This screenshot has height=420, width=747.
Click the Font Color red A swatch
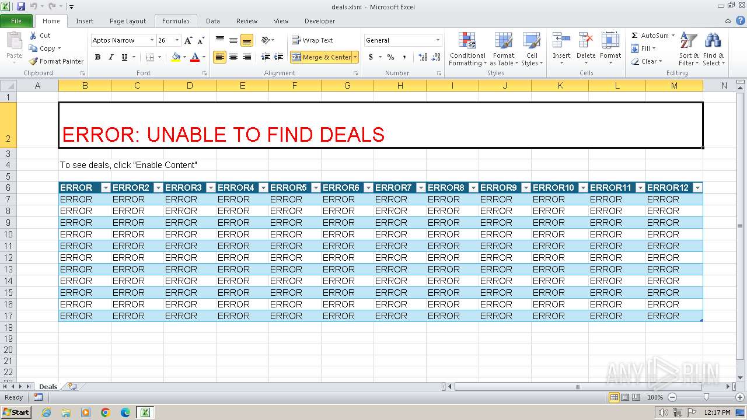coord(195,57)
